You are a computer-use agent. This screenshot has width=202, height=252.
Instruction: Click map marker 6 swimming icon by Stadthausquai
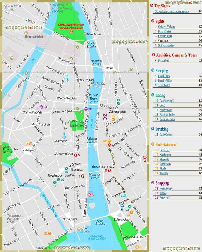click(x=89, y=195)
